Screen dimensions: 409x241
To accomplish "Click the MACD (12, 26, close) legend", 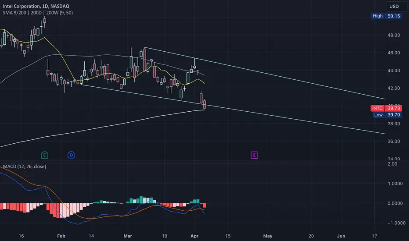I will tap(25, 166).
